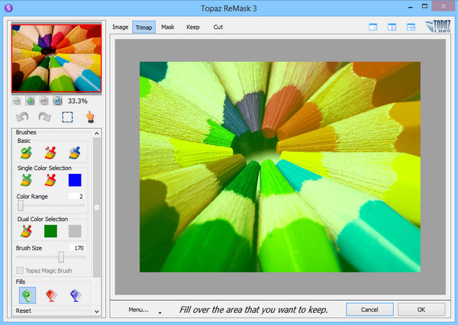Click the undo arrow icon
458x325 pixels.
click(23, 117)
